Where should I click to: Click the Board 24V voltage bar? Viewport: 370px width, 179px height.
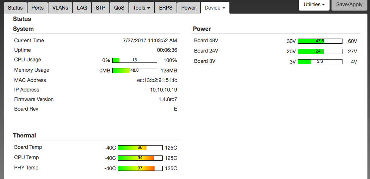pyautogui.click(x=320, y=51)
